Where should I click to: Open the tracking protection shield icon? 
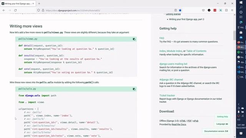point(38,10)
